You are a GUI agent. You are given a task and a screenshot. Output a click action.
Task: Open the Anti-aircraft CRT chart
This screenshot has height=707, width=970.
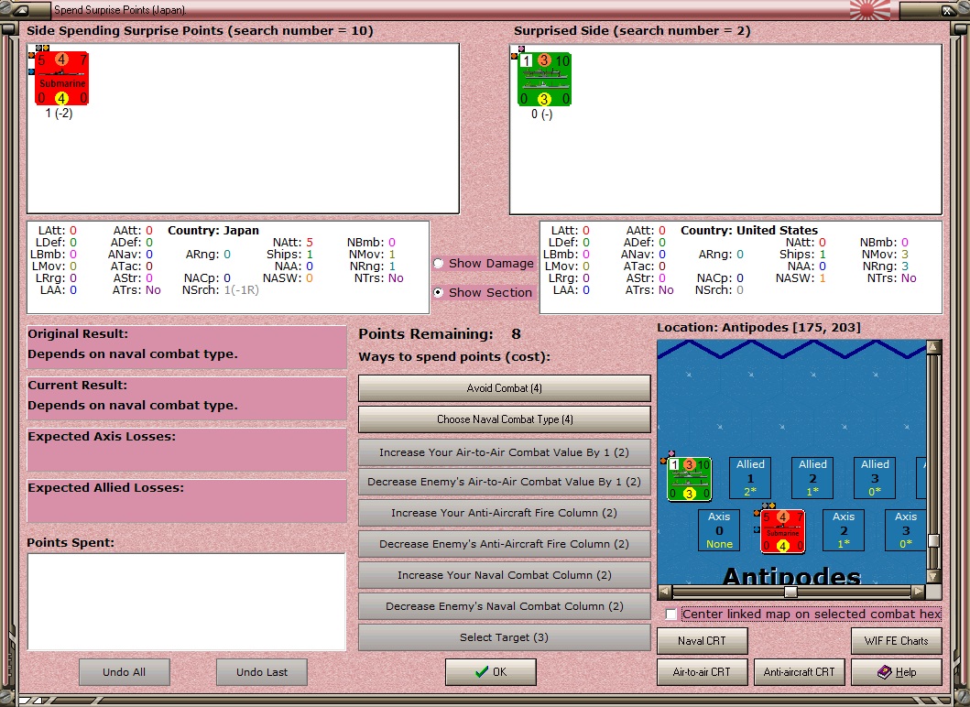800,672
